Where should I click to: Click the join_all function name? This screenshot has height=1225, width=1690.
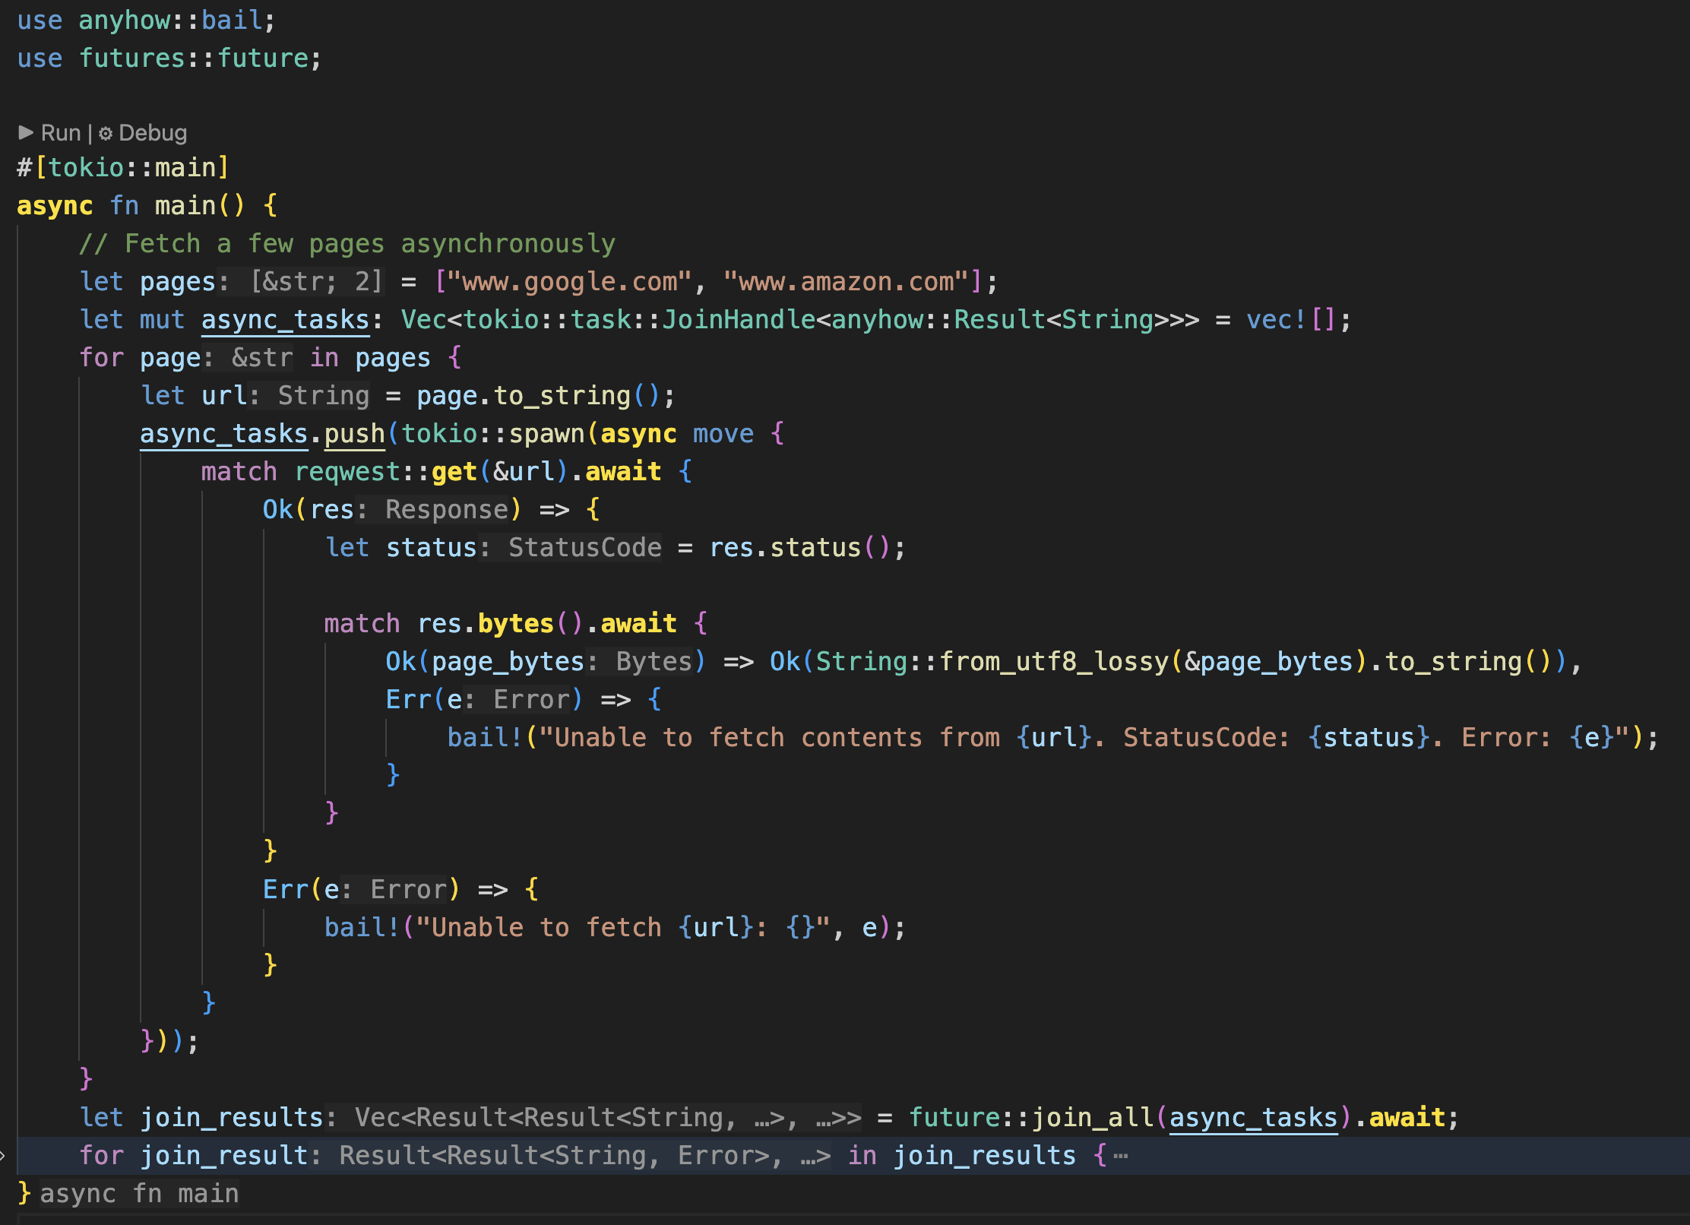(1093, 1118)
